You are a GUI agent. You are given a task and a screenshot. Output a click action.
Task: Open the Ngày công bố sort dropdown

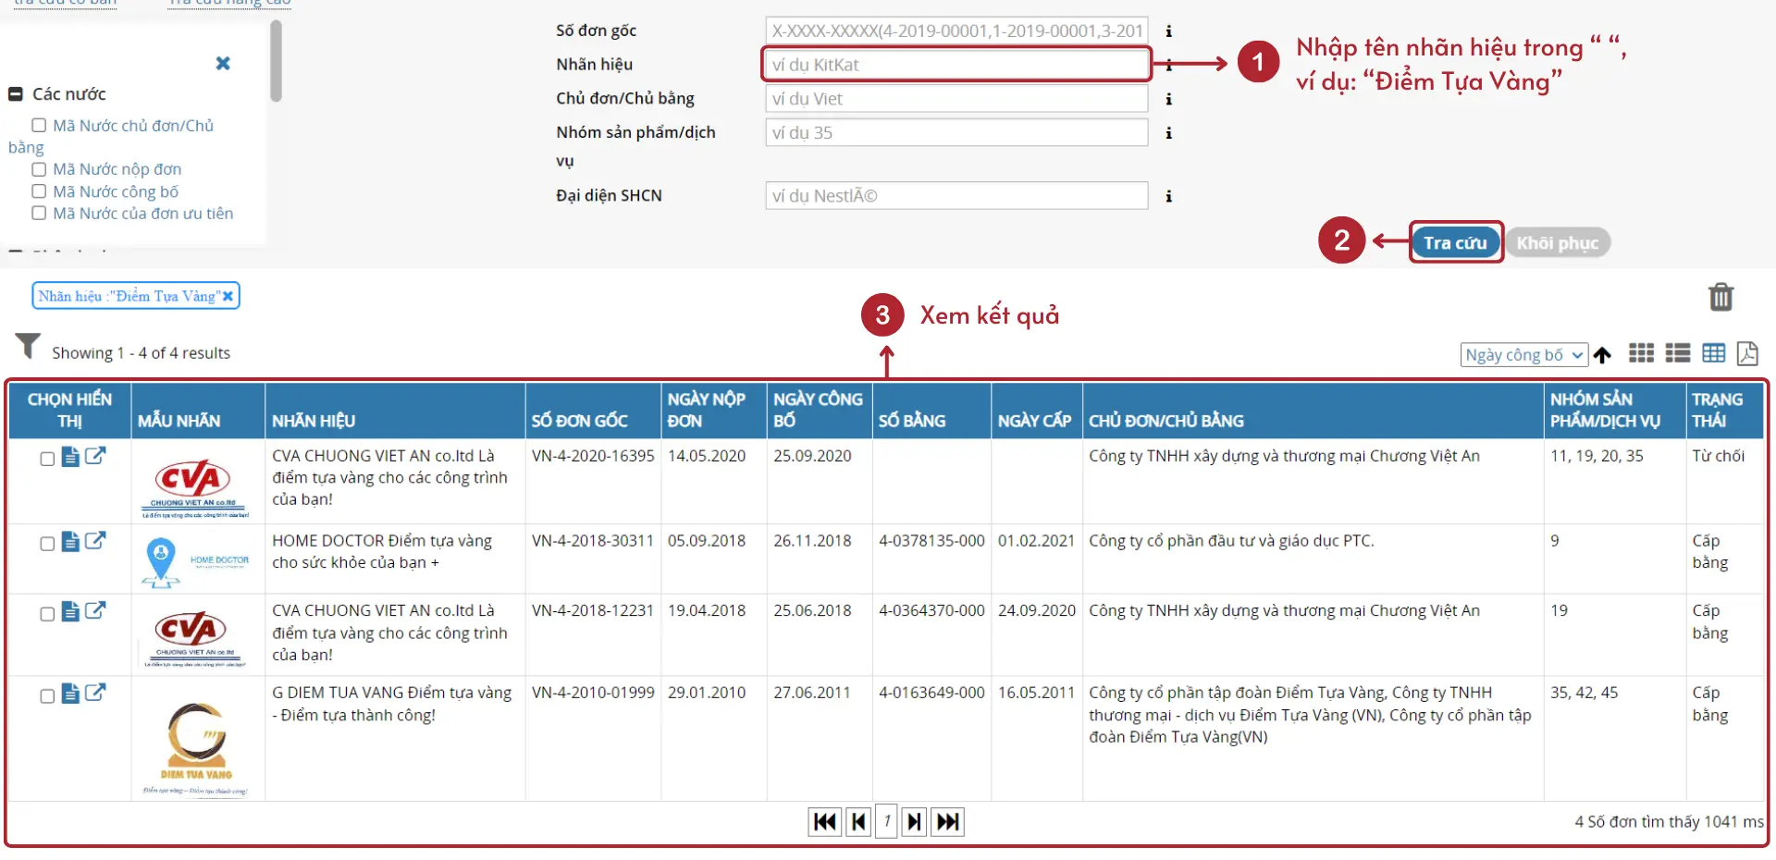click(x=1524, y=355)
